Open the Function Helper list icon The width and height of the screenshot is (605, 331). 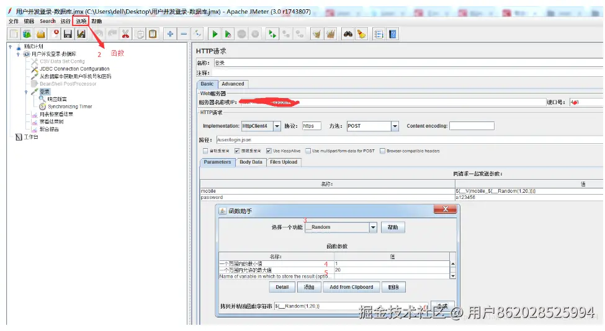point(379,34)
